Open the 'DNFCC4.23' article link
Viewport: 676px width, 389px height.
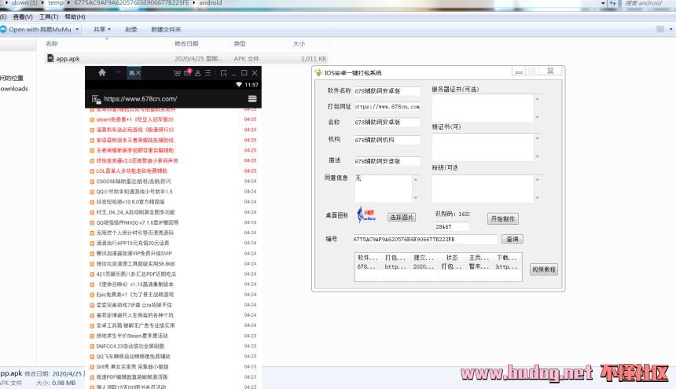tap(130, 346)
